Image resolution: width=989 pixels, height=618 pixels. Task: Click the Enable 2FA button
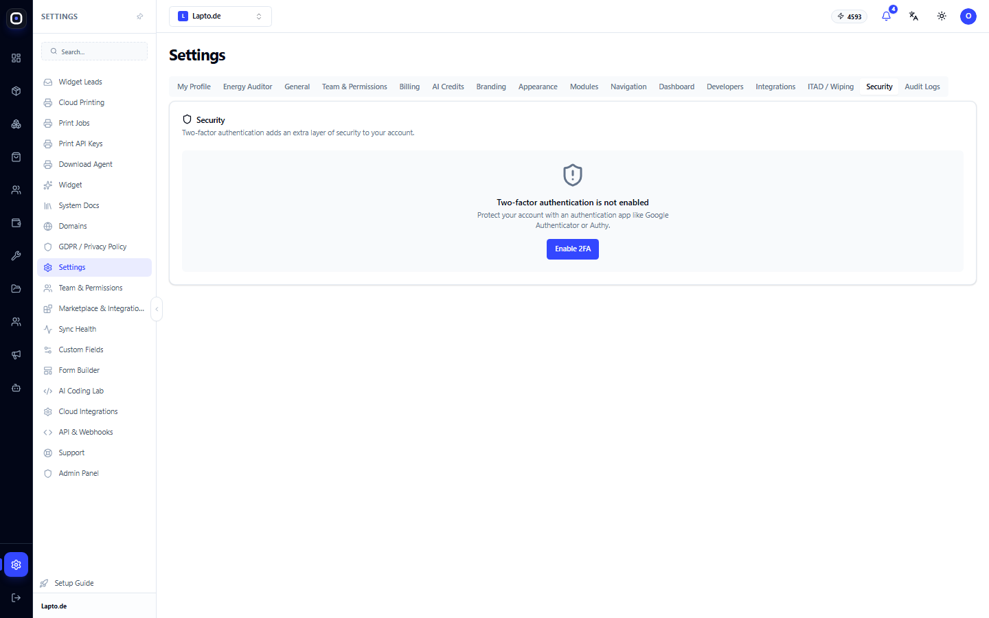(573, 249)
